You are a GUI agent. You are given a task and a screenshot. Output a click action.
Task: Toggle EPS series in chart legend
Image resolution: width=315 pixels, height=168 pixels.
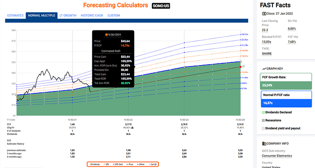pyautogui.click(x=106, y=164)
